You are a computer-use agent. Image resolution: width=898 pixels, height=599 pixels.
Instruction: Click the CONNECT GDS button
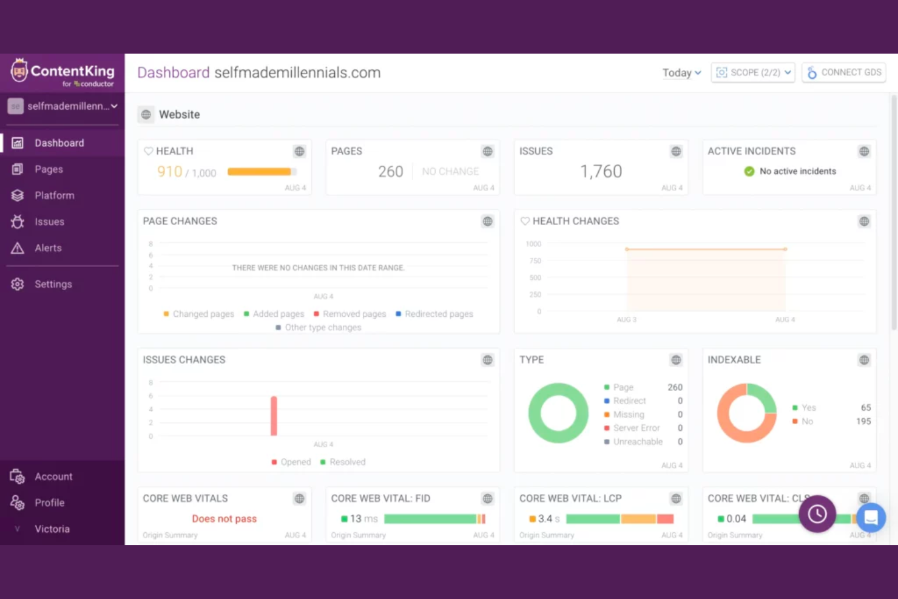tap(843, 72)
